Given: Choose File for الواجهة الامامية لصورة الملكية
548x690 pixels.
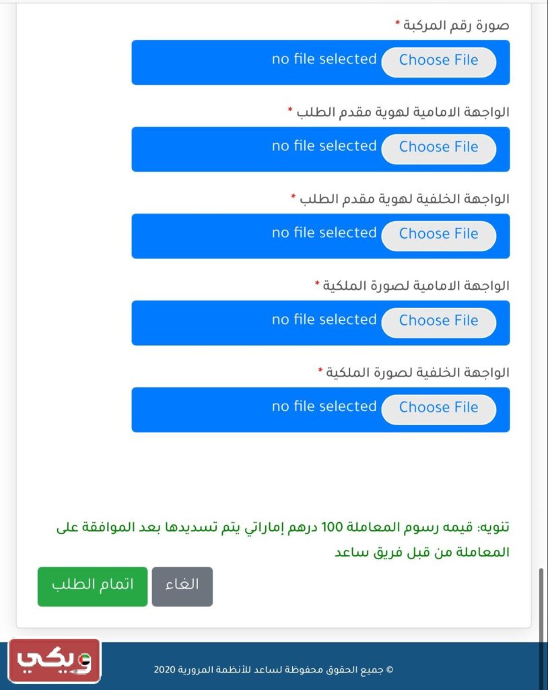Looking at the screenshot, I should tap(438, 321).
